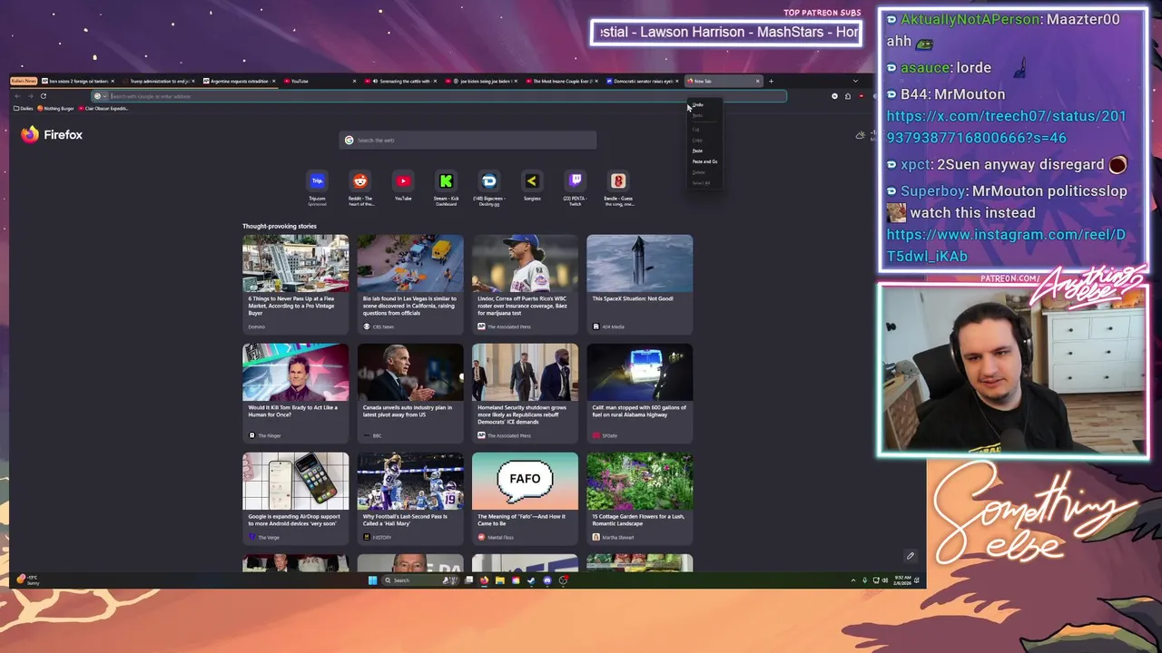The height and width of the screenshot is (653, 1162).
Task: Switch to the Democratic senator raises tab
Action: [644, 81]
